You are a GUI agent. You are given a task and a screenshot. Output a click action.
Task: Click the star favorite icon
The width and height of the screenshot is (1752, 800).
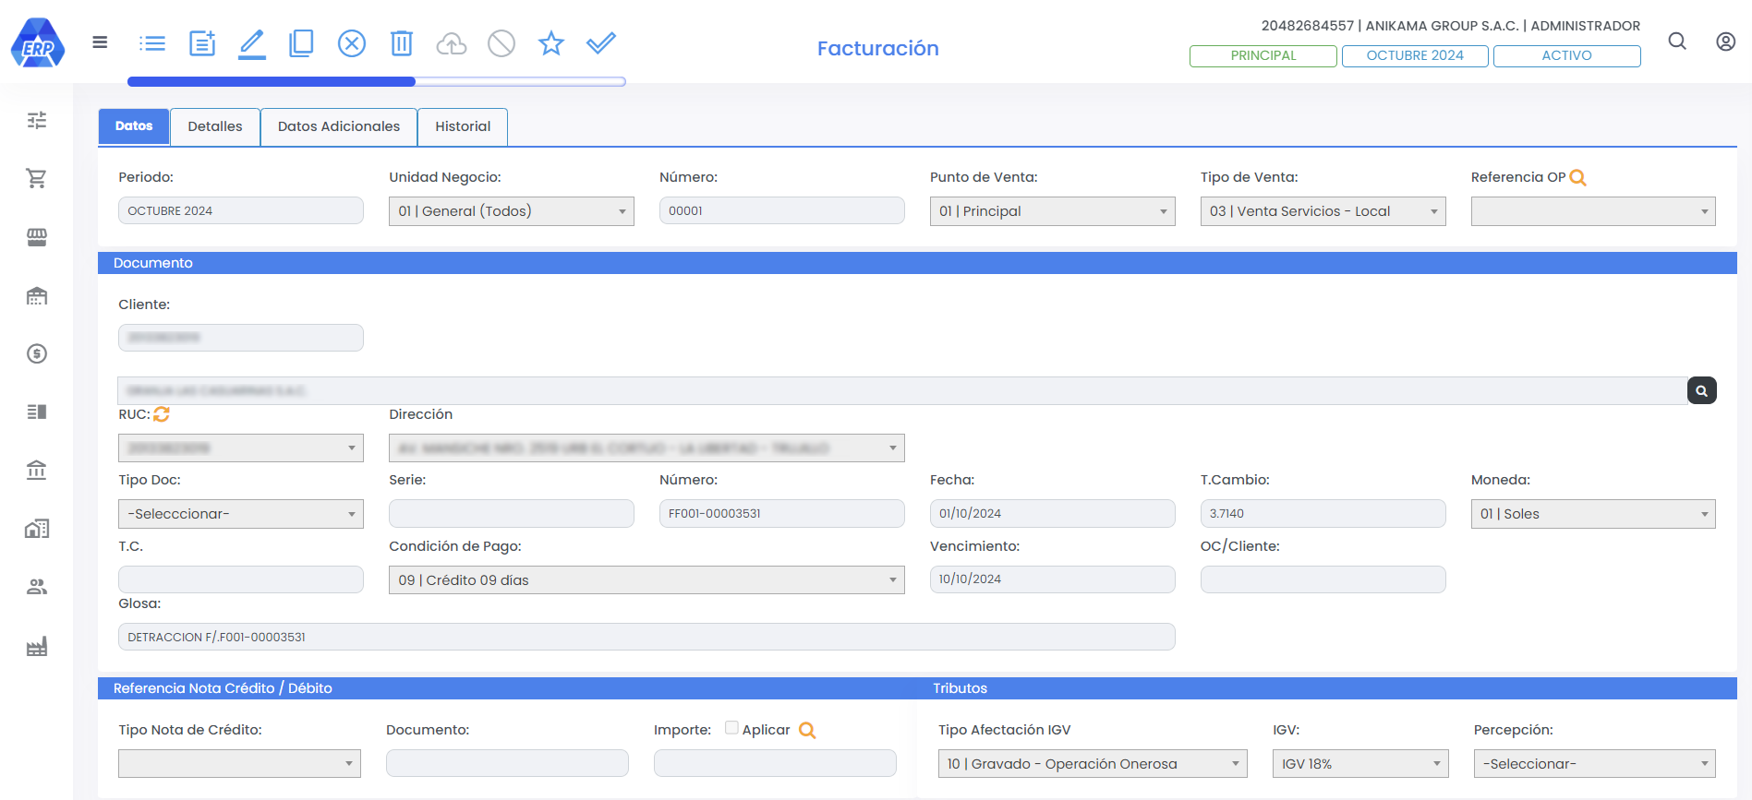(551, 43)
